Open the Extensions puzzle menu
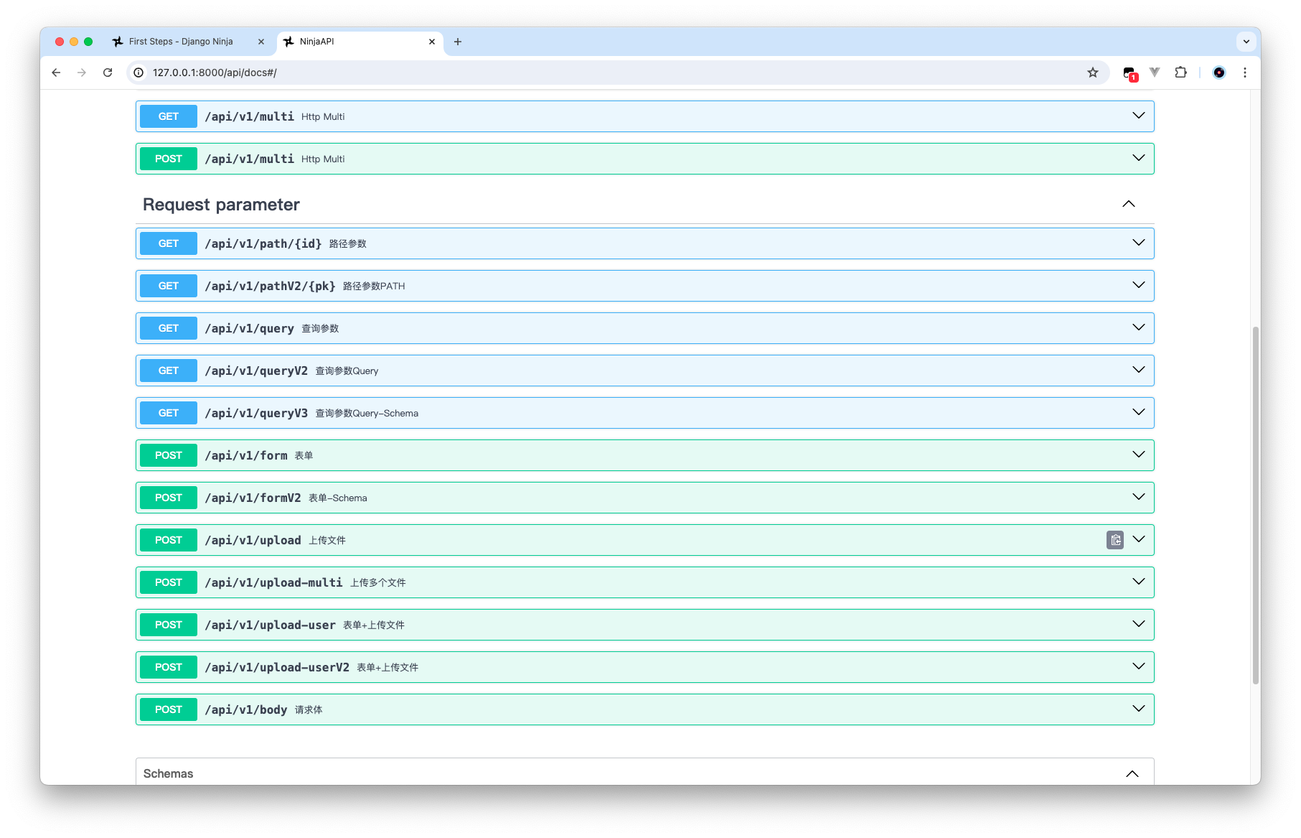Screen dimensions: 1301x838 tap(1180, 73)
